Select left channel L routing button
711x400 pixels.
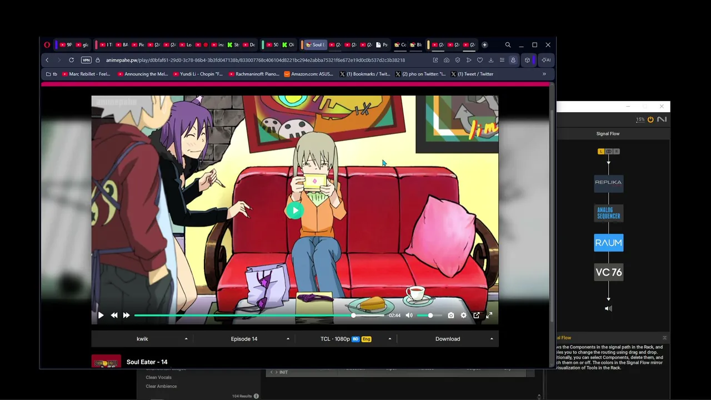600,151
